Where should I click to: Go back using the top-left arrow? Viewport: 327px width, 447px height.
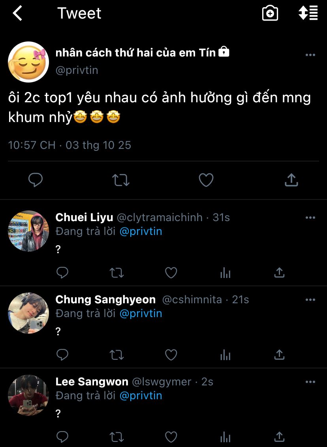coord(17,13)
